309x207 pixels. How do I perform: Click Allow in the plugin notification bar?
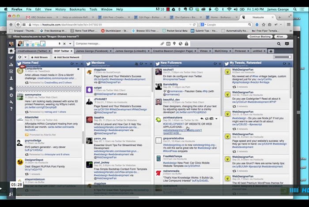(281, 37)
